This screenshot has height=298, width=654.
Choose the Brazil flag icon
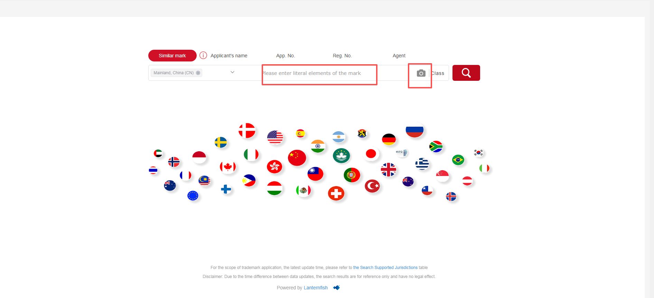[x=458, y=160]
